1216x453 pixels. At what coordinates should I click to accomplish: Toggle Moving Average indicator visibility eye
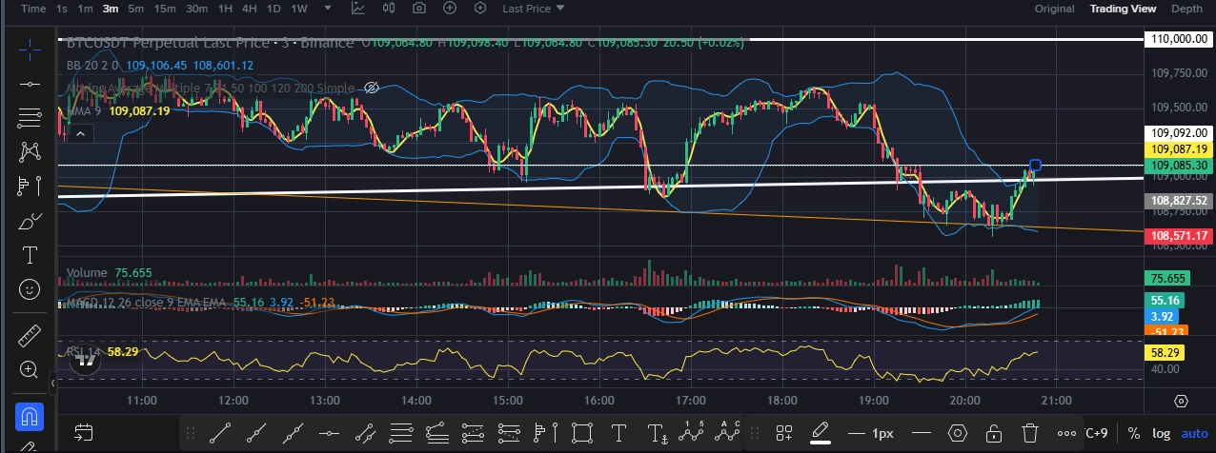[373, 88]
